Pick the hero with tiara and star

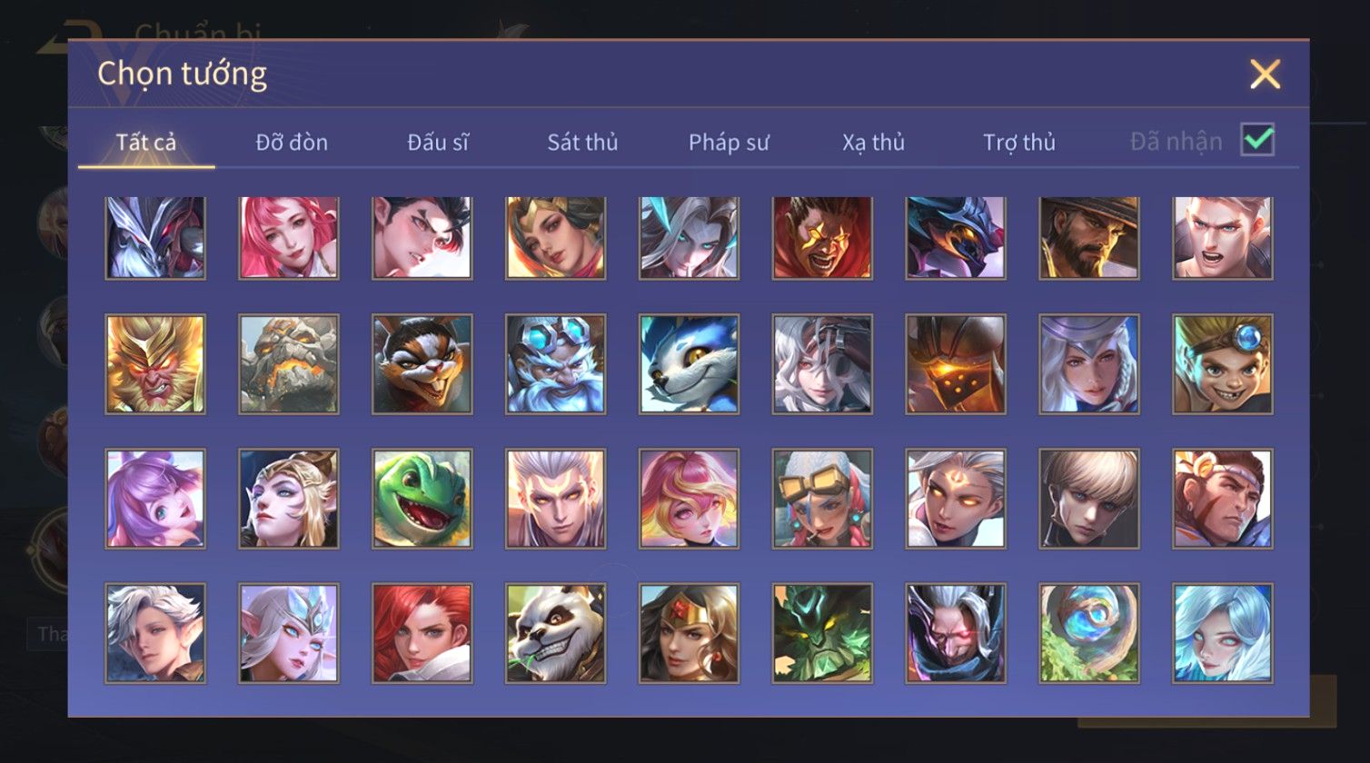click(689, 633)
